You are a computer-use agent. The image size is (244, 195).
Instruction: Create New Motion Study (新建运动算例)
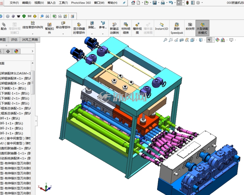tap(114, 28)
